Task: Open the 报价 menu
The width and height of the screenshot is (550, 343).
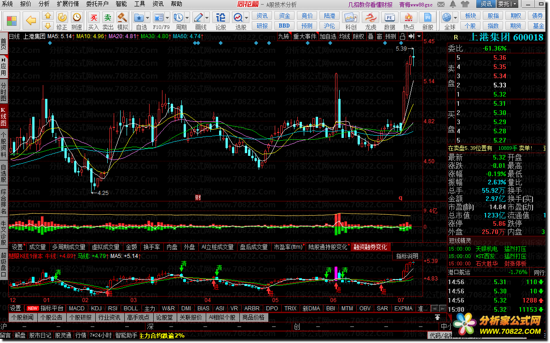Action: 25,4
